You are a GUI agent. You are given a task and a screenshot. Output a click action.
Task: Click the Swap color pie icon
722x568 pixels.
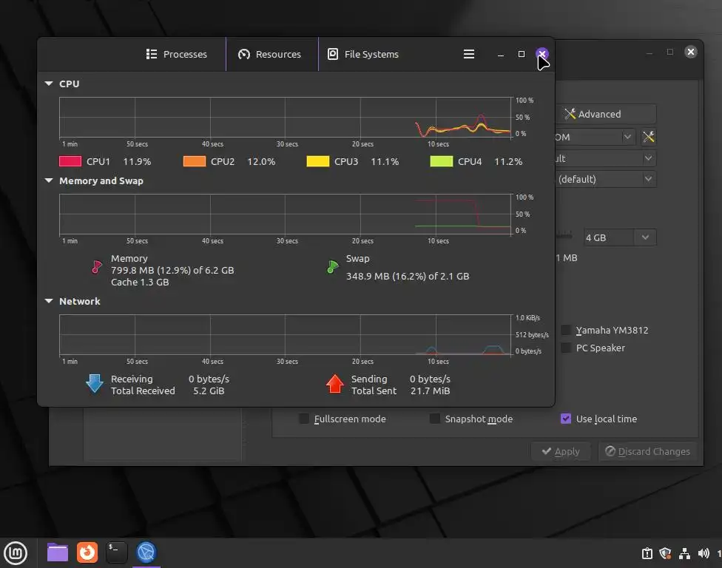pyautogui.click(x=332, y=267)
